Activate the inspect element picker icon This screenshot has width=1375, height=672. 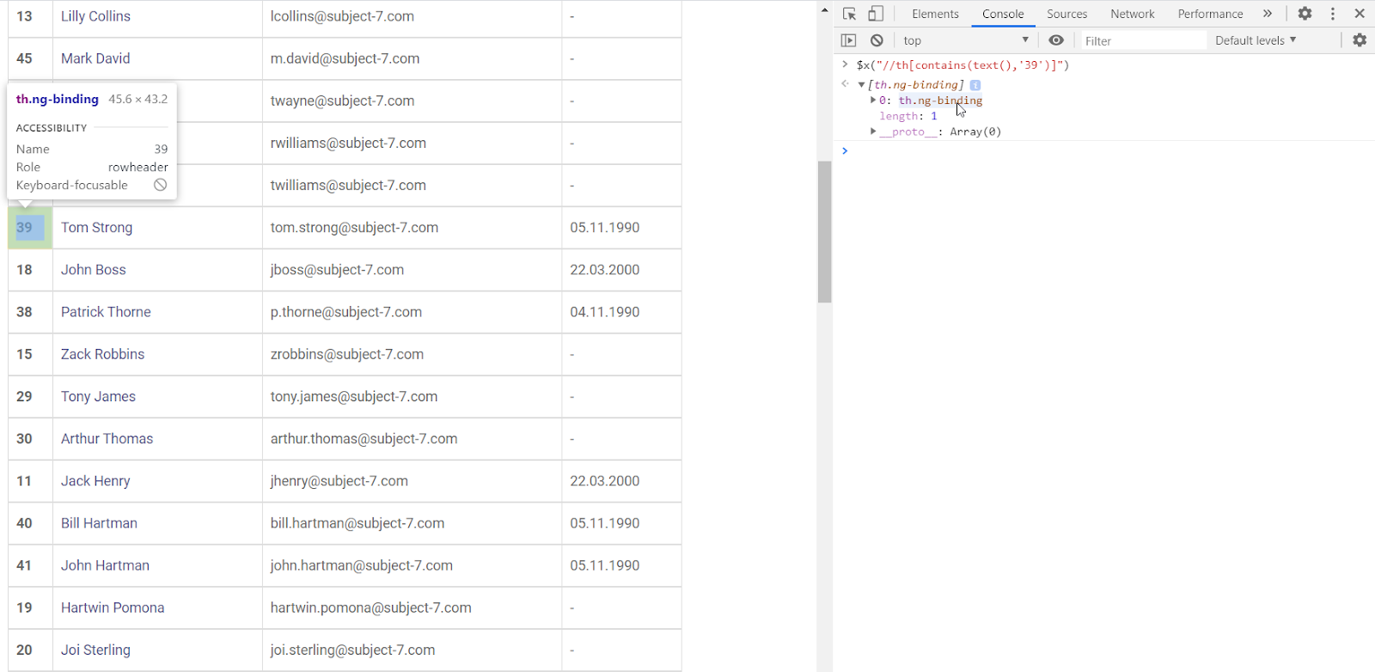pyautogui.click(x=849, y=14)
